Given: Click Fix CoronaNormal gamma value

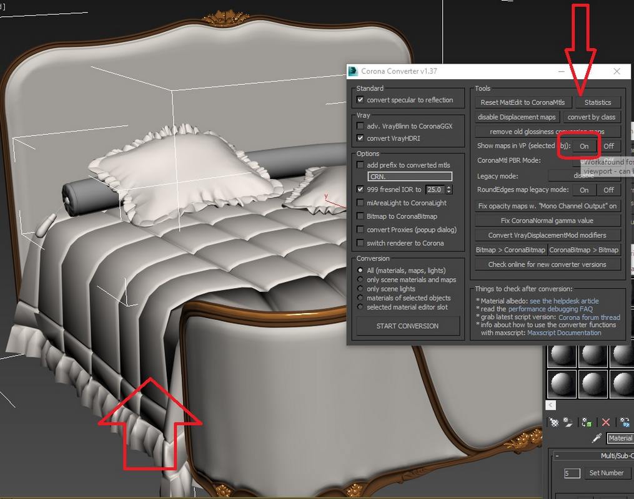Looking at the screenshot, I should click(x=547, y=220).
